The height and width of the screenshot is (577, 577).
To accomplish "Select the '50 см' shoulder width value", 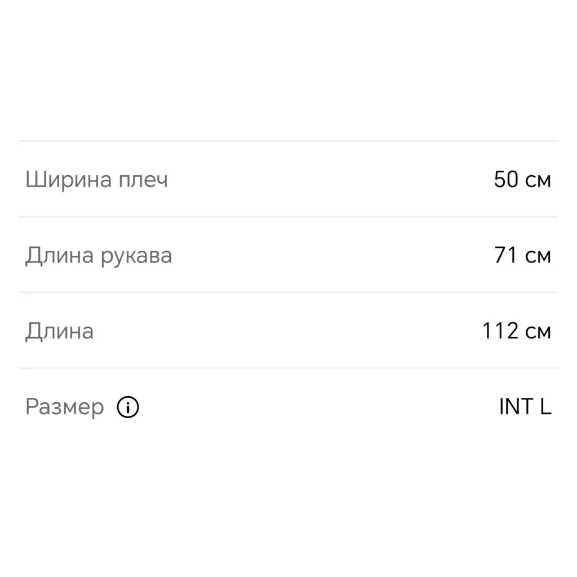I will click(522, 180).
